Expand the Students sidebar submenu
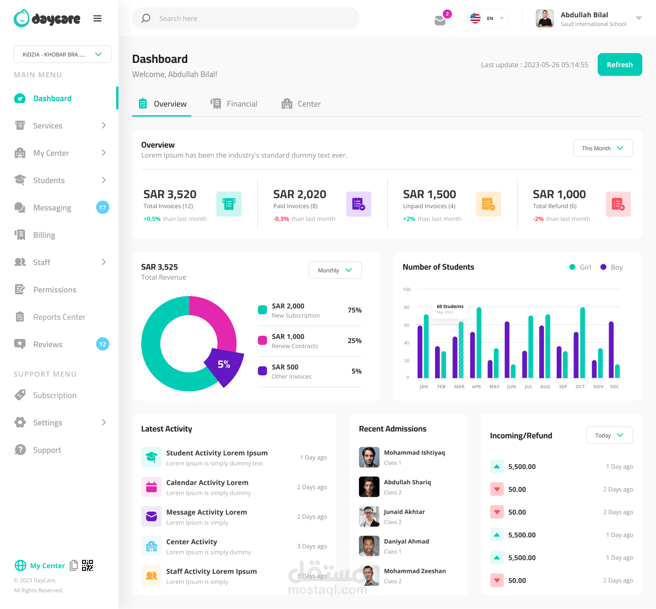This screenshot has width=656, height=609. click(x=104, y=180)
